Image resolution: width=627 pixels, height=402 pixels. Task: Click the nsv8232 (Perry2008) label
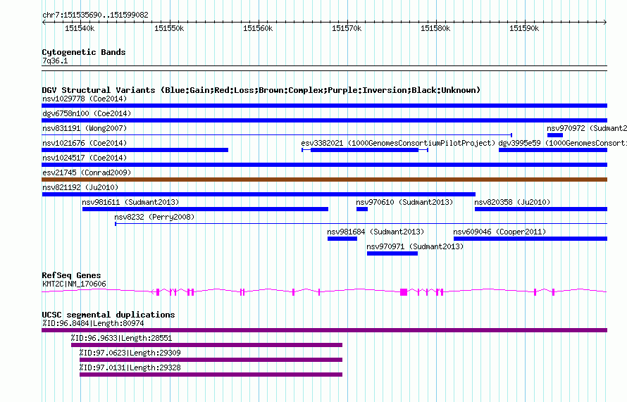(154, 217)
